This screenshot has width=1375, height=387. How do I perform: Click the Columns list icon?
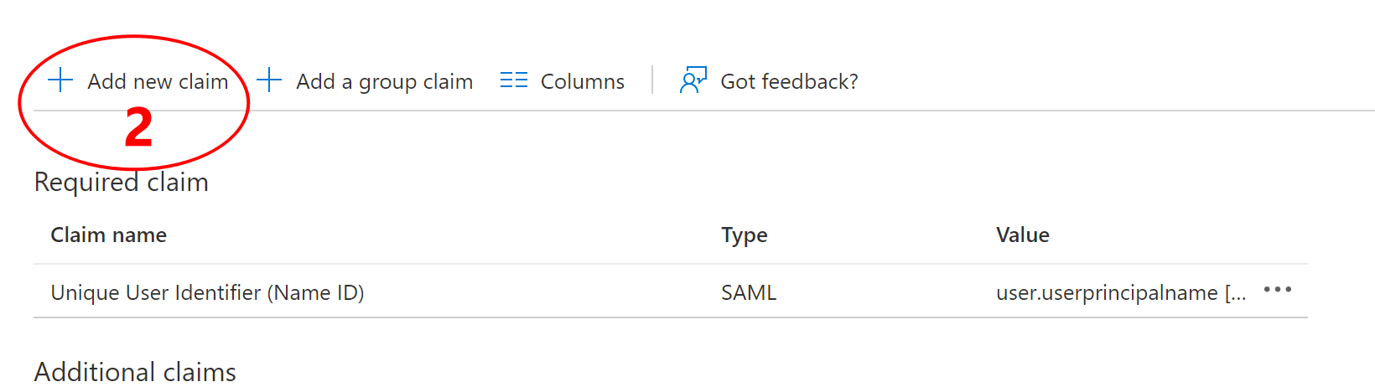tap(514, 80)
